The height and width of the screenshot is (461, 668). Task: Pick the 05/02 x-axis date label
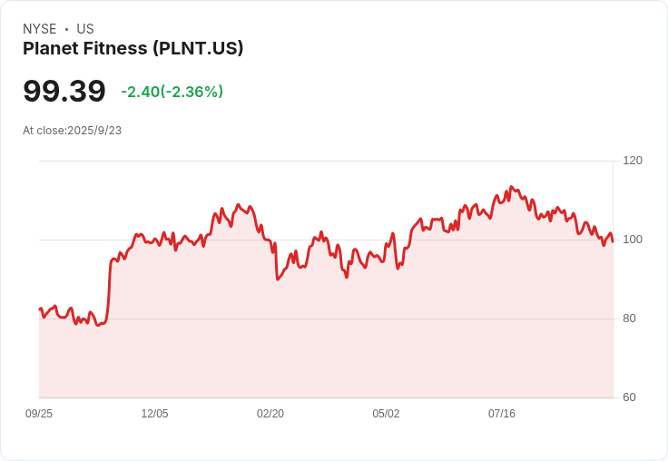coord(386,414)
